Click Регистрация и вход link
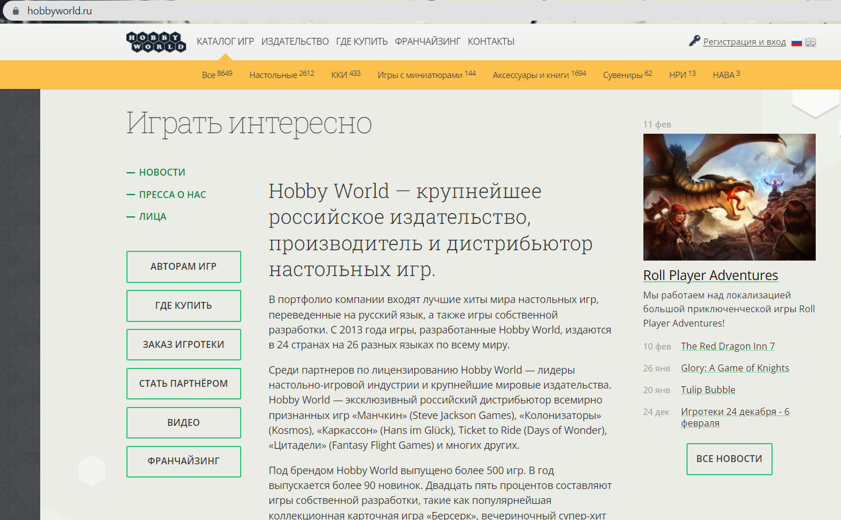Screen dimensions: 841x520 (x=744, y=41)
